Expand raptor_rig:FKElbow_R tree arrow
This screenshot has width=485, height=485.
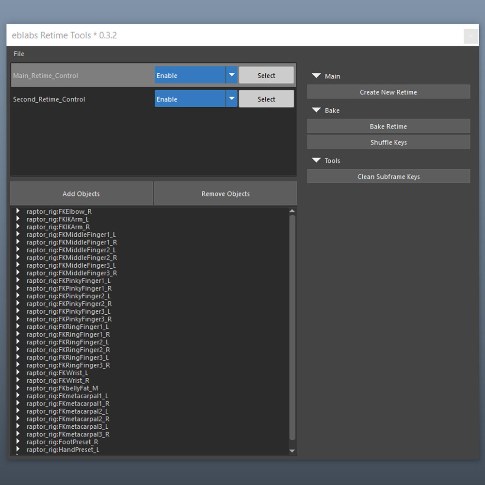click(x=18, y=211)
